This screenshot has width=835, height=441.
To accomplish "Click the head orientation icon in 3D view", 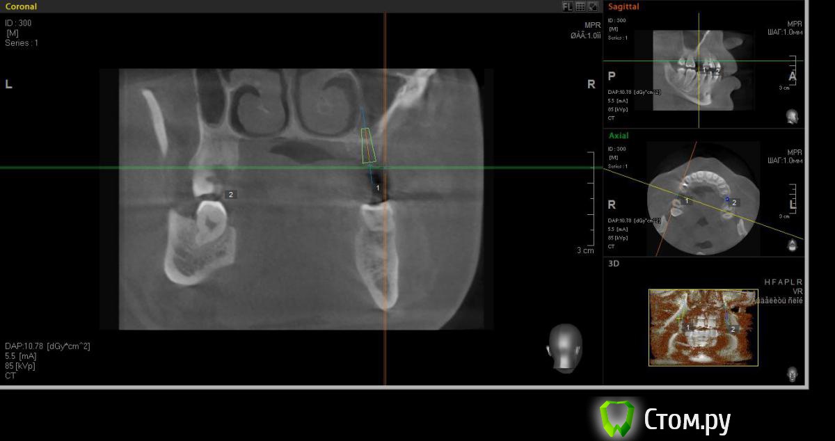I will [792, 374].
